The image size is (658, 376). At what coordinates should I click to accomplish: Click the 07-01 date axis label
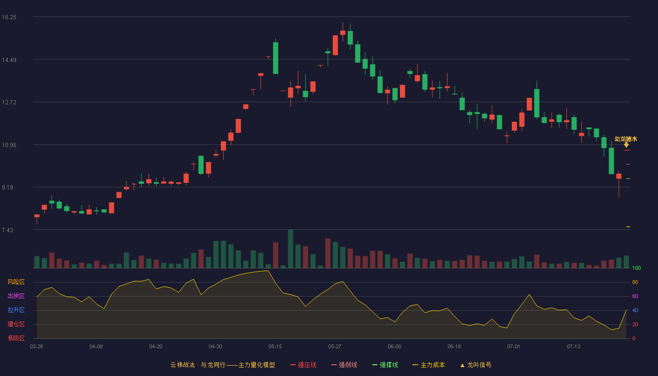pos(514,346)
